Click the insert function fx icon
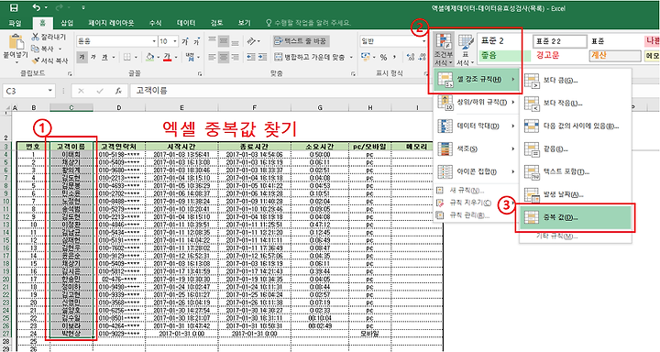660x352 pixels. [118, 91]
